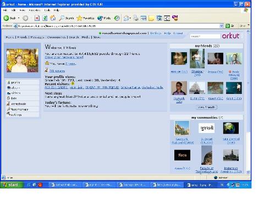
Task: Click the Logout link in the header
Action: (178, 33)
